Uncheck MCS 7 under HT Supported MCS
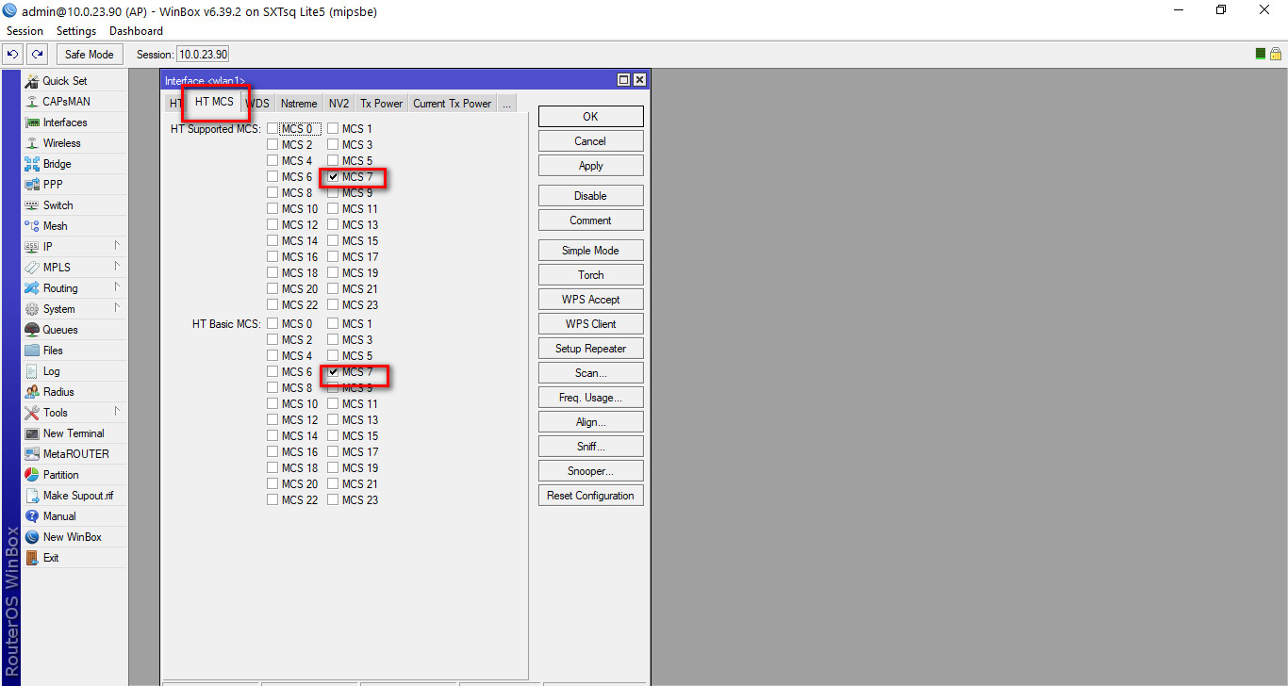The image size is (1288, 686). (x=334, y=177)
